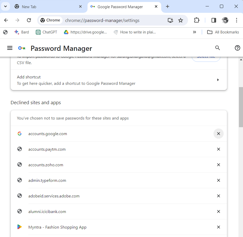Open the Chrome extensions puzzle icon

[196, 20]
